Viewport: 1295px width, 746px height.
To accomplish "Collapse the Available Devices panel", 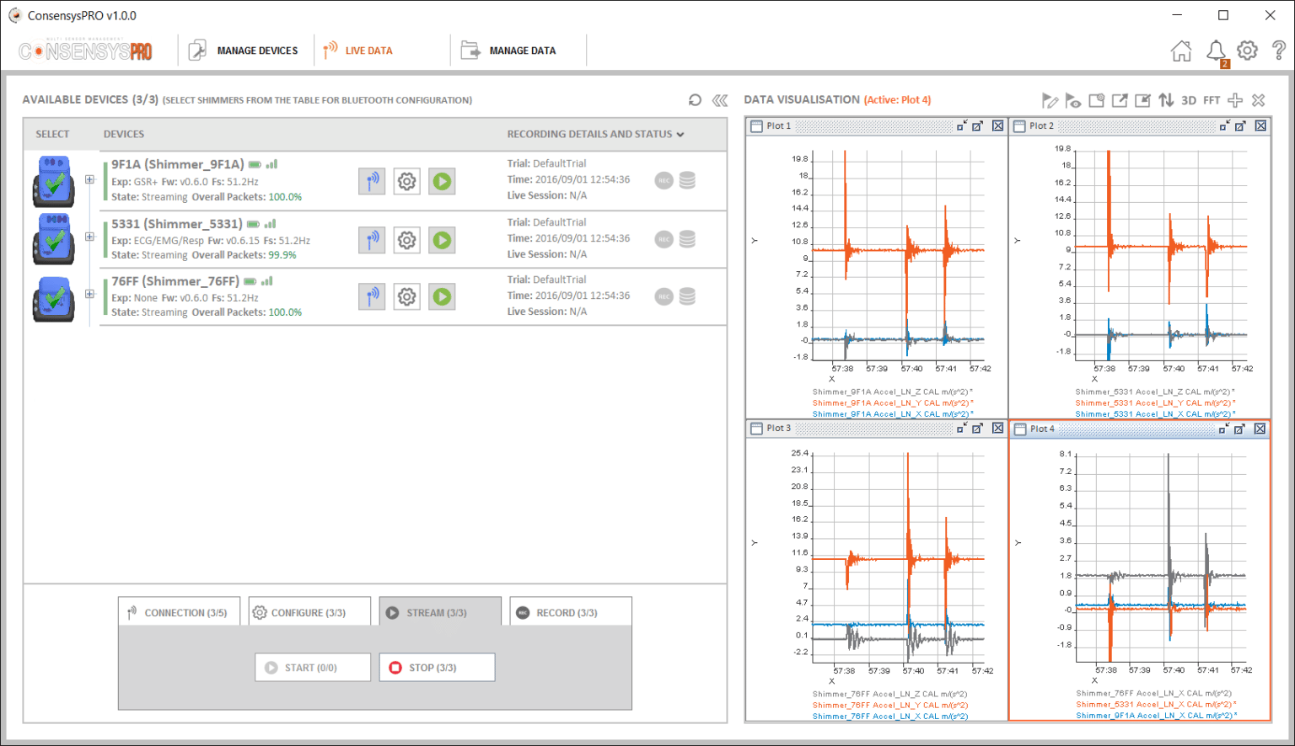I will coord(720,100).
